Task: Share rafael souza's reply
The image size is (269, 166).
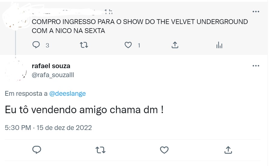Action: point(228,149)
